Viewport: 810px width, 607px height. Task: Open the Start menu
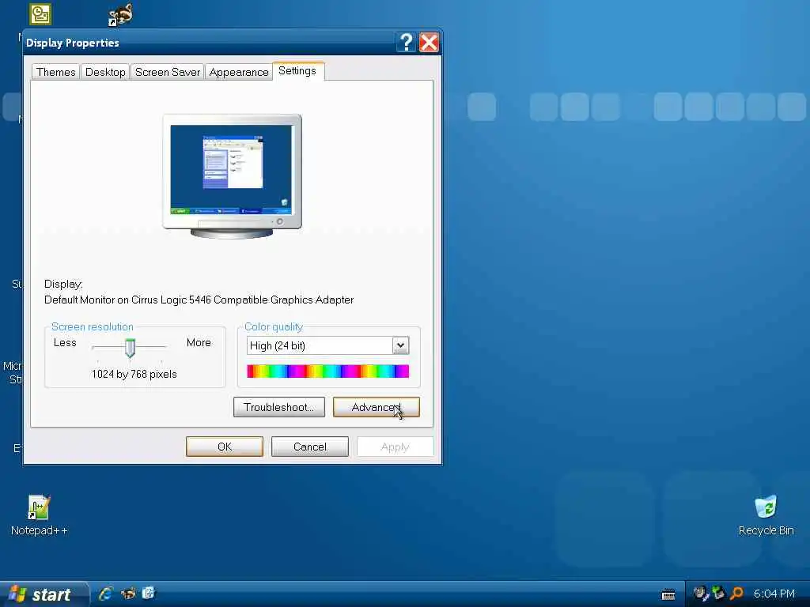pos(44,594)
